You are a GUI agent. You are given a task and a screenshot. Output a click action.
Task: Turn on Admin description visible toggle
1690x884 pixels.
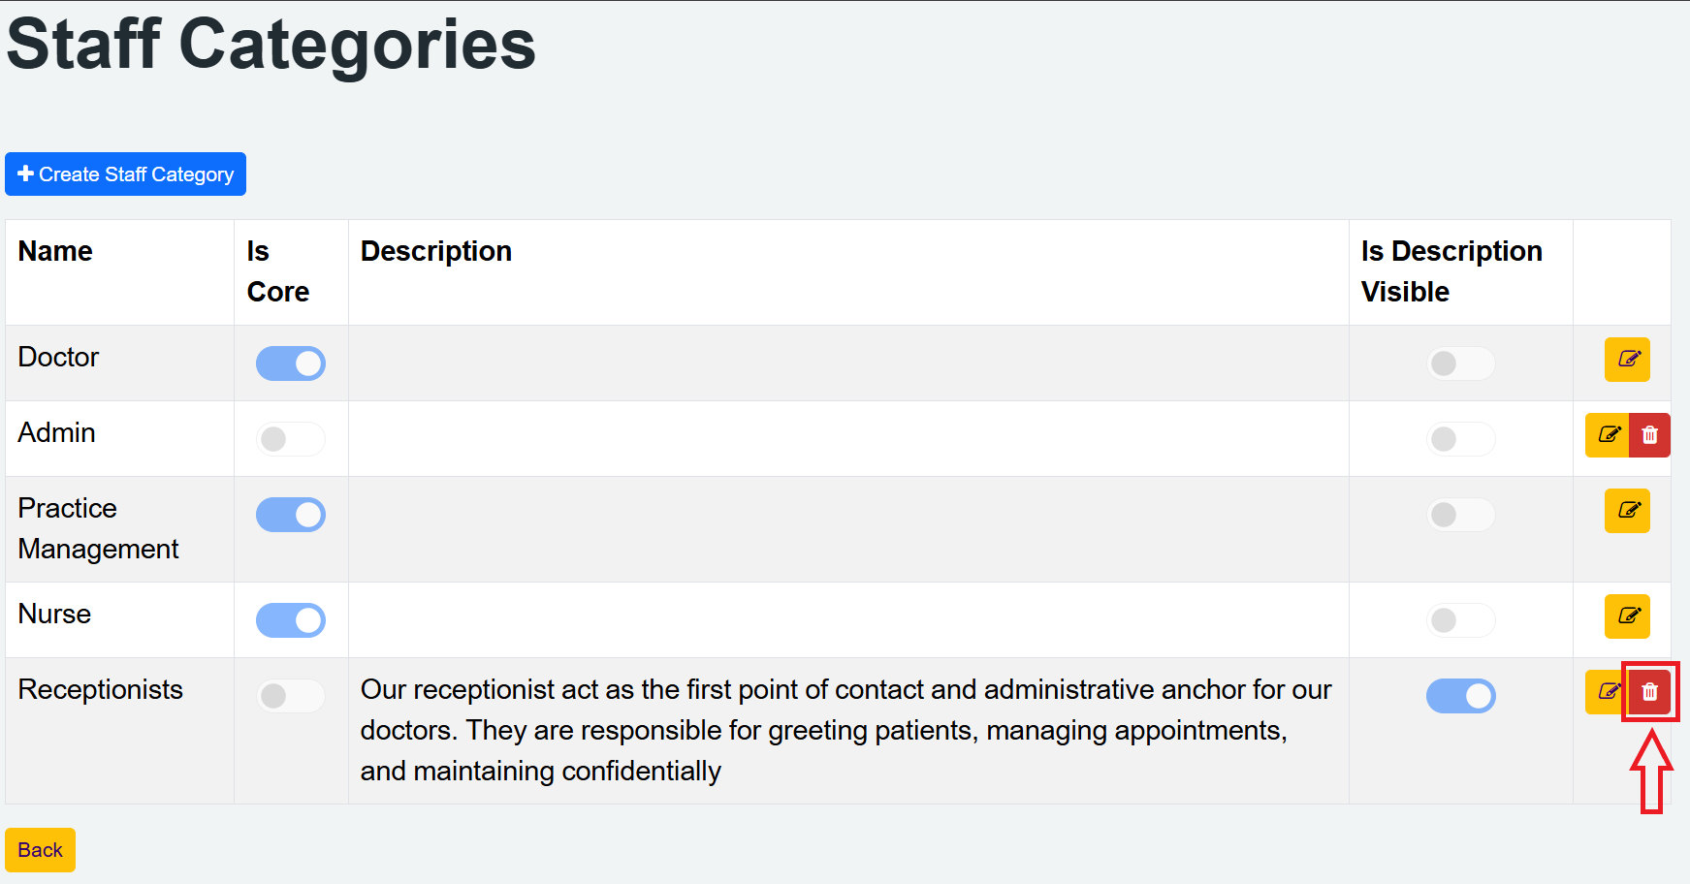point(1460,439)
